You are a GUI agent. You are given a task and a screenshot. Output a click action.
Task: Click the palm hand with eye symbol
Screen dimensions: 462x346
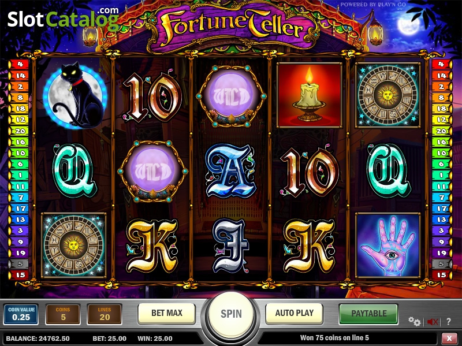click(x=388, y=245)
